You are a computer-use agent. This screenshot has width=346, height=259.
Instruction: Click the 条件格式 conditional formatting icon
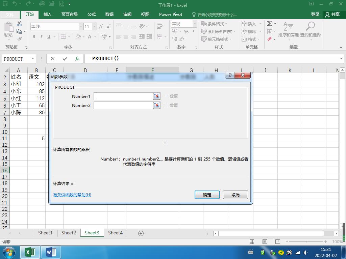coord(205,23)
